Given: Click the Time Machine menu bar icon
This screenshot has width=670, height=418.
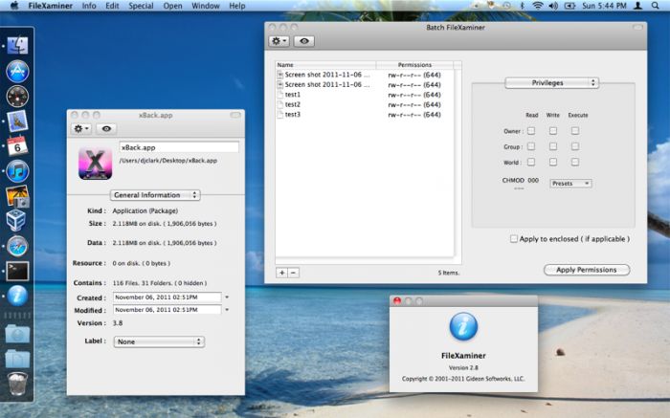Looking at the screenshot, I should pos(506,6).
